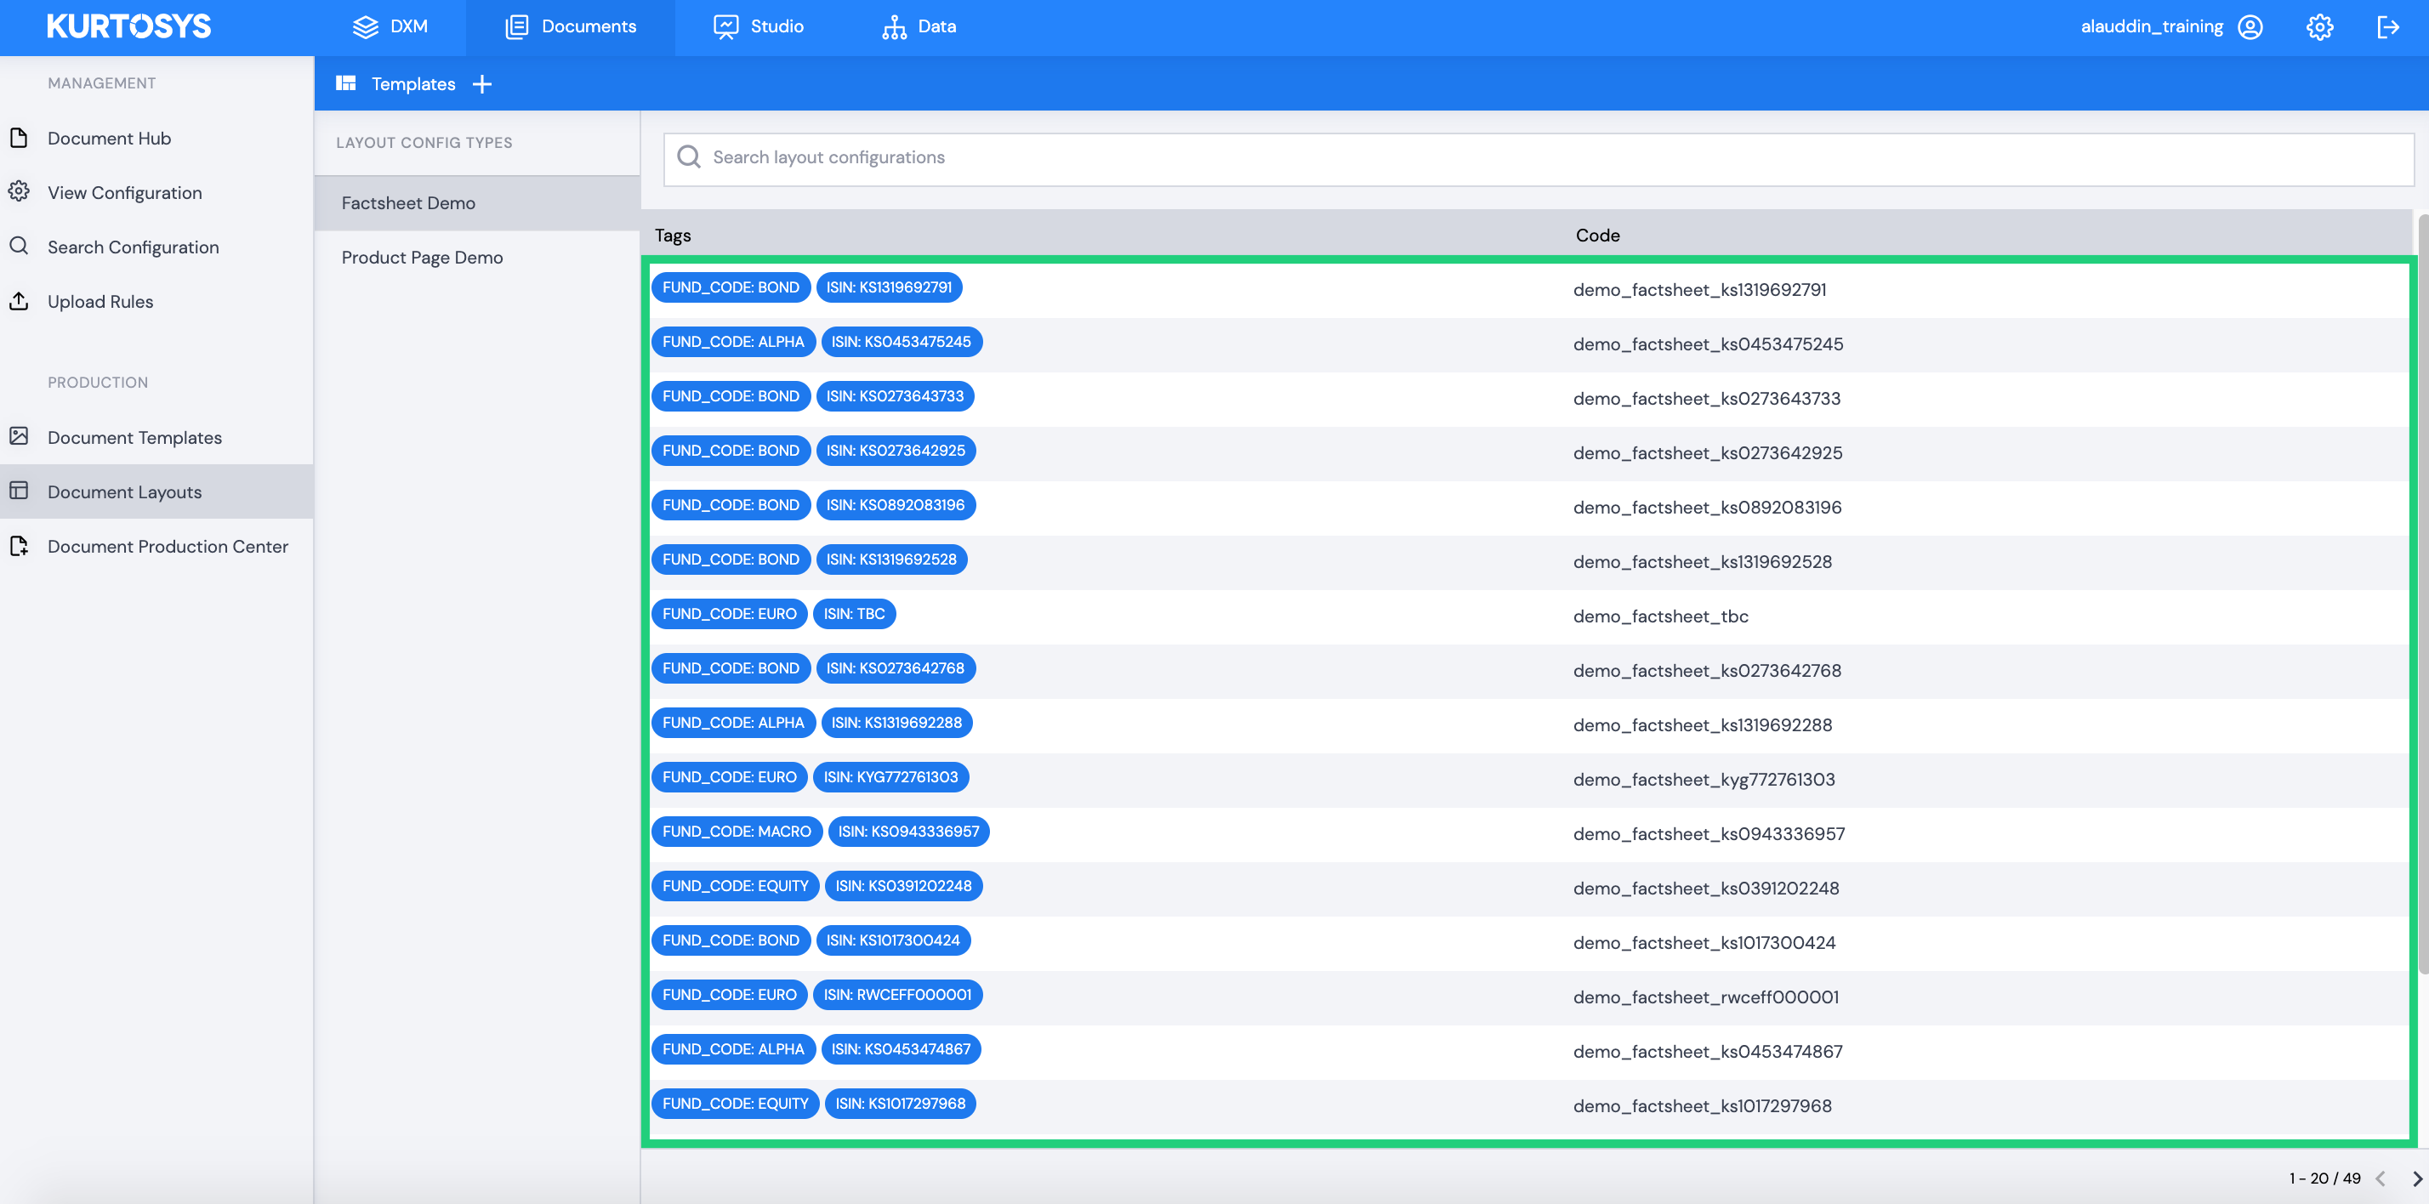The image size is (2429, 1204).
Task: Click the search magnifier in layout search
Action: pos(689,156)
